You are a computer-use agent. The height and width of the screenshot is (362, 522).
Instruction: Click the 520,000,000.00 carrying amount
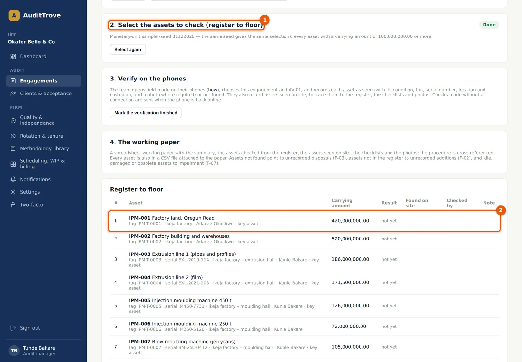click(350, 239)
